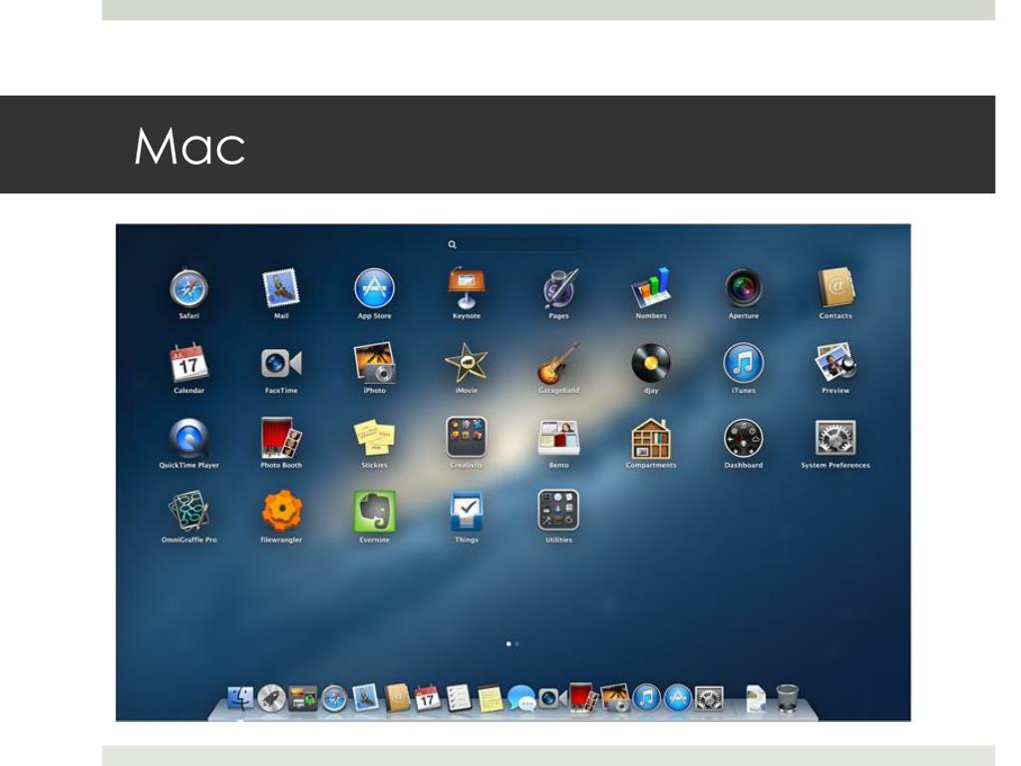The image size is (1021, 766).
Task: Open Contacts from the Launchpad grid
Action: click(837, 287)
